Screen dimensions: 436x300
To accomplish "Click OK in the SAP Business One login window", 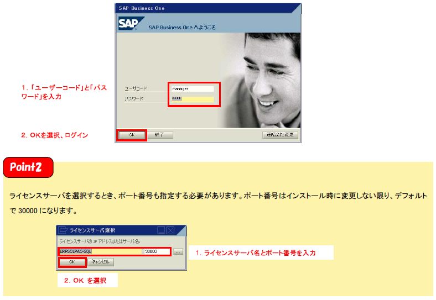I will [132, 135].
